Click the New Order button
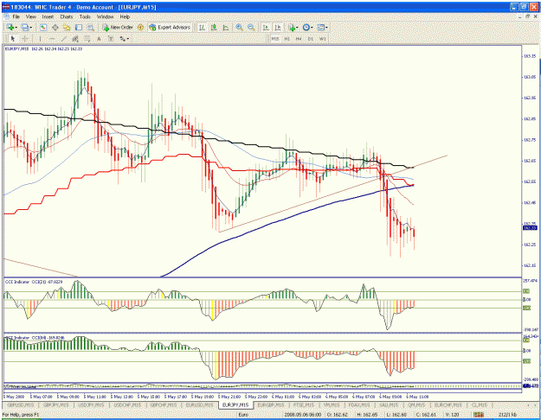The width and height of the screenshot is (541, 420). point(118,27)
